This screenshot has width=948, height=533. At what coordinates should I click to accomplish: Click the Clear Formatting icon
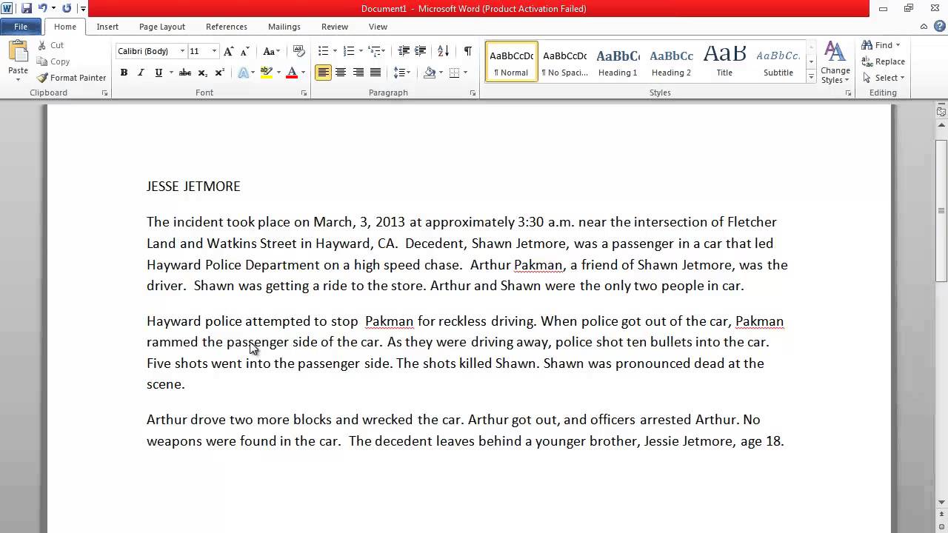point(299,51)
